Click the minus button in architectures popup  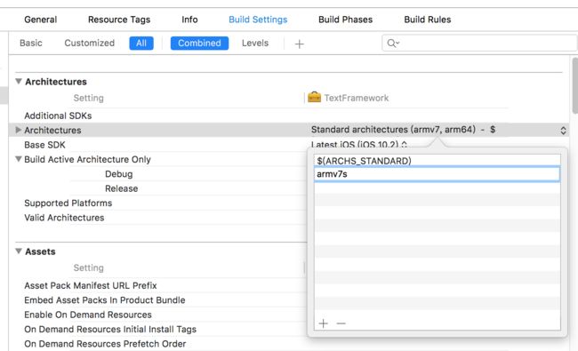tap(341, 323)
